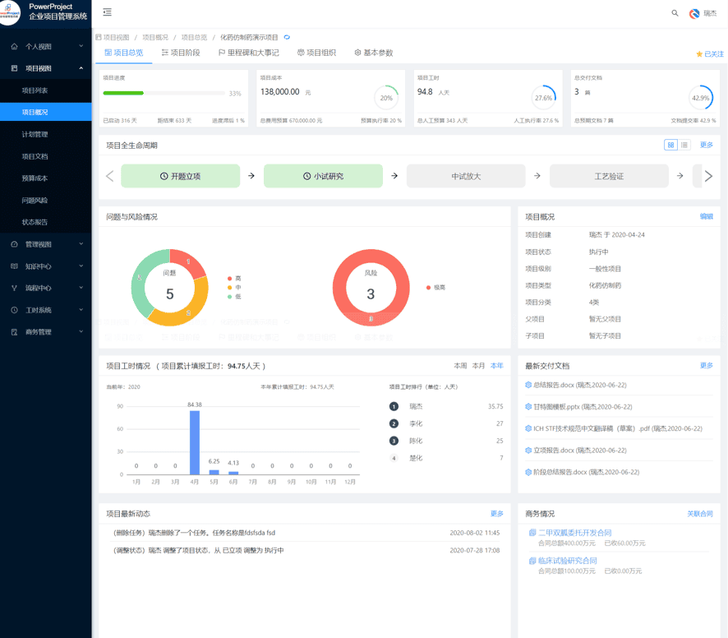Go to next lifecycle stage arrow
This screenshot has height=638, width=728.
coord(708,176)
